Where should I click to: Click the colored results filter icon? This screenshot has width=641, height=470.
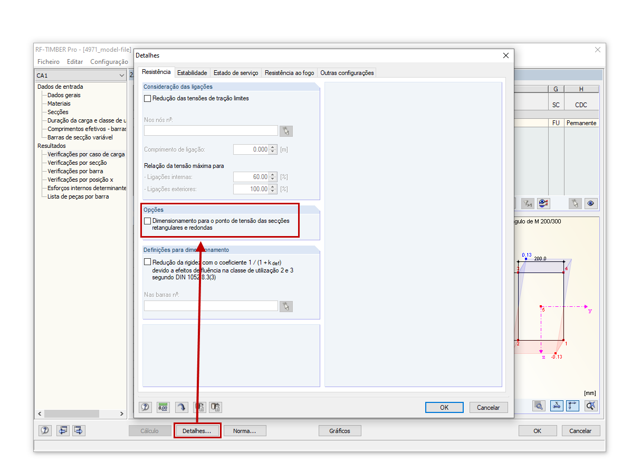(543, 203)
